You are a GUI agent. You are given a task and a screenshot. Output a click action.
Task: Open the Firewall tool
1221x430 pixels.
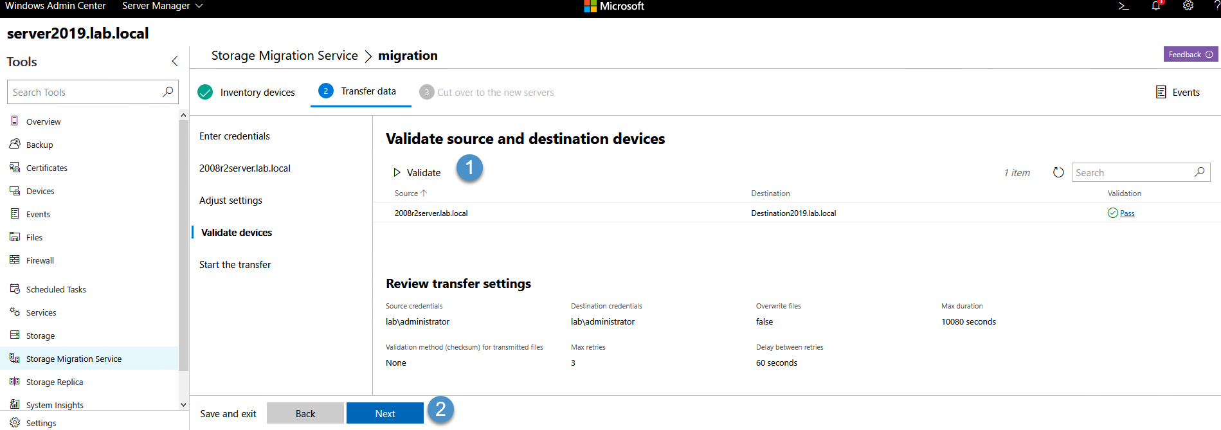pyautogui.click(x=89, y=260)
